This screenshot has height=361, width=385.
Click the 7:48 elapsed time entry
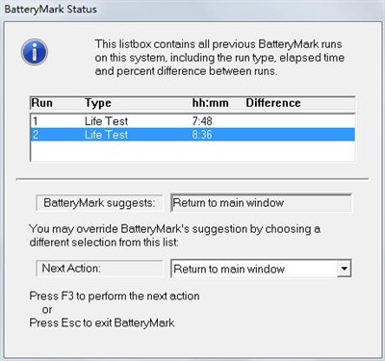(202, 121)
